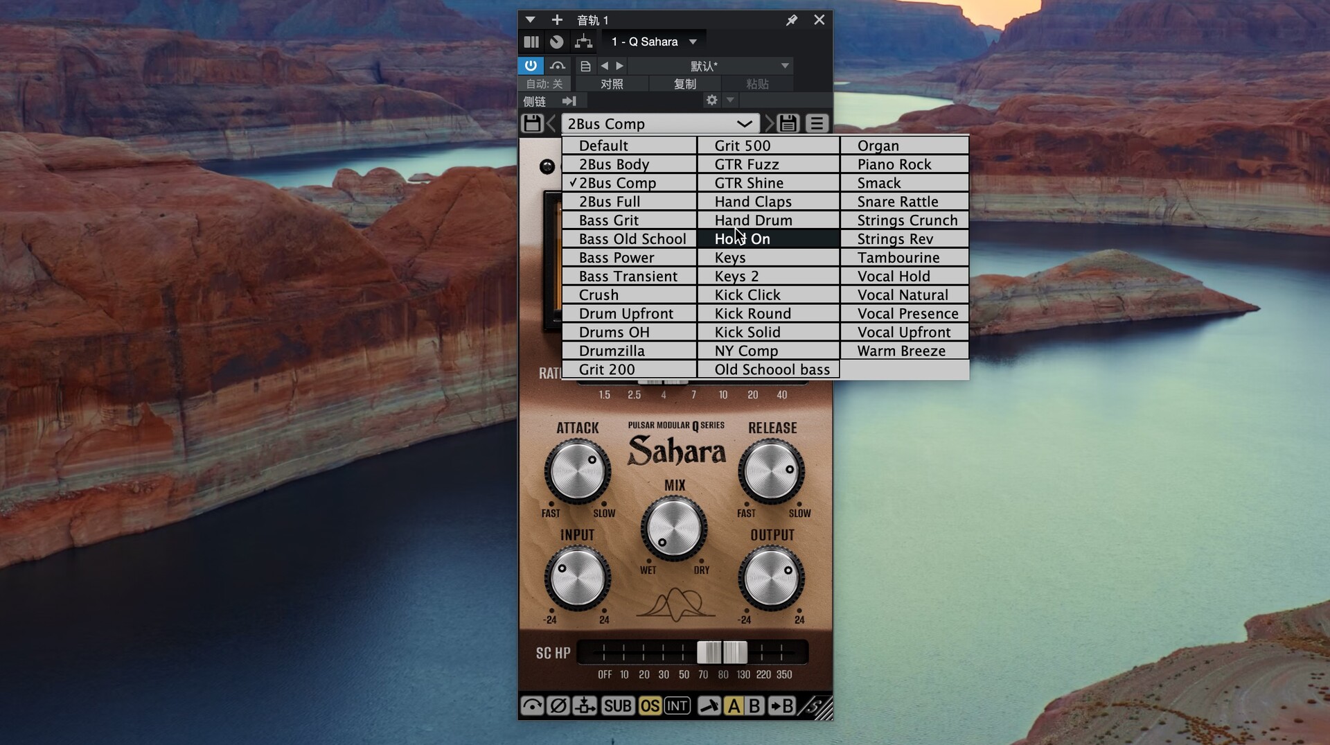Toggle the OS oversampling button
Image resolution: width=1330 pixels, height=745 pixels.
tap(650, 705)
